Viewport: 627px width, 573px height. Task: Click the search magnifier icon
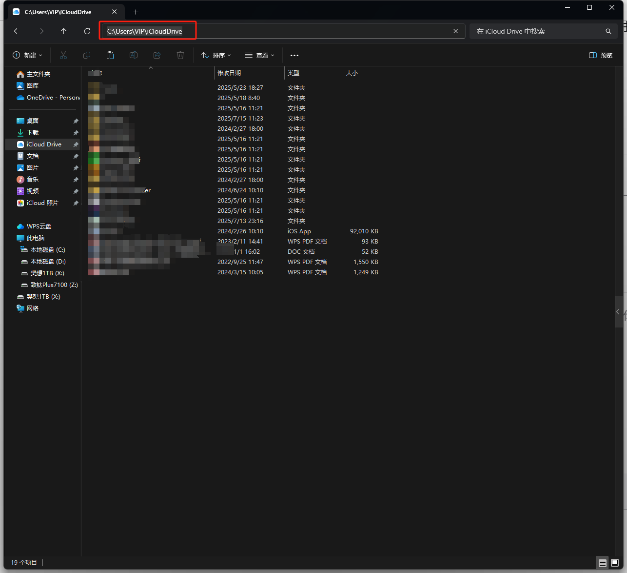pyautogui.click(x=608, y=31)
